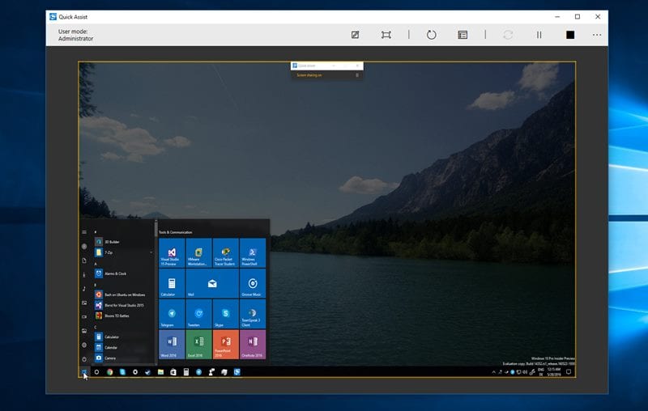Launch the Windows PowerShell tile
Screen dimensions: 648x411
pyautogui.click(x=253, y=252)
